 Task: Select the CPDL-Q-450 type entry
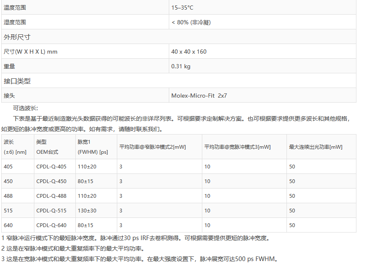click(51, 181)
